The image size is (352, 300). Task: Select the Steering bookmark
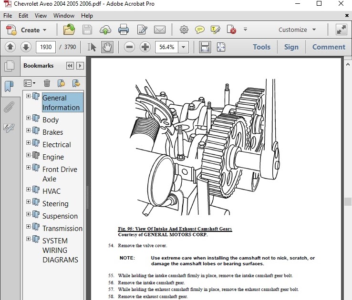(55, 204)
